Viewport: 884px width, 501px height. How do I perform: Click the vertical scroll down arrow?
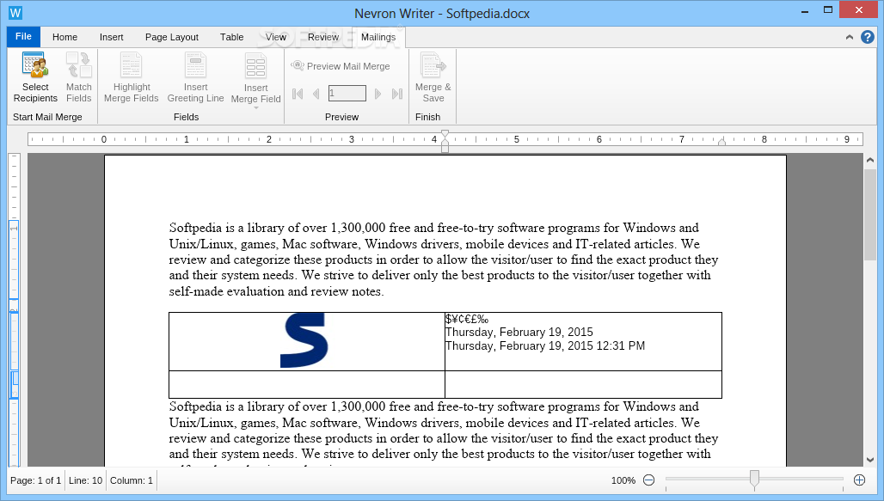870,460
